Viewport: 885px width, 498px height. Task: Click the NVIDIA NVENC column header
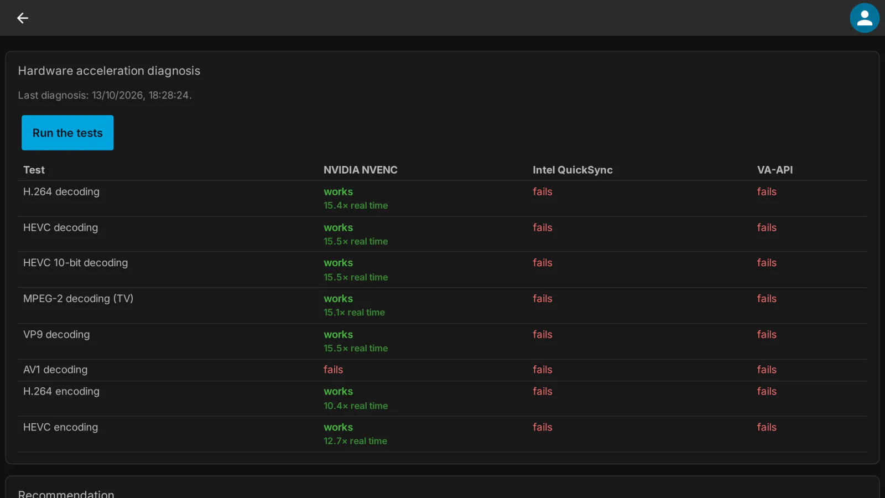pyautogui.click(x=361, y=170)
